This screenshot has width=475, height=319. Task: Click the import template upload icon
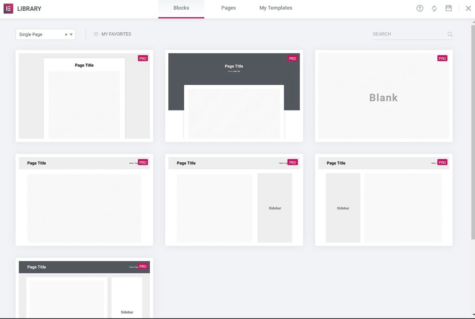click(x=419, y=8)
